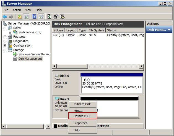
Task: Go forward with the gray arrow
Action: click(11, 17)
